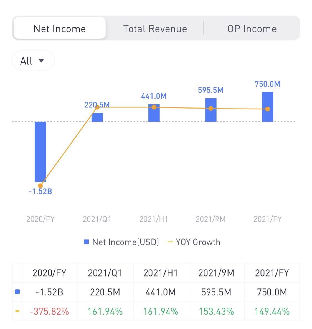Image resolution: width=312 pixels, height=329 pixels.
Task: Open the OP Income tab
Action: (252, 29)
